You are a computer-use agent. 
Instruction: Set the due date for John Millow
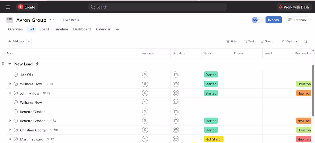pyautogui.click(x=176, y=93)
